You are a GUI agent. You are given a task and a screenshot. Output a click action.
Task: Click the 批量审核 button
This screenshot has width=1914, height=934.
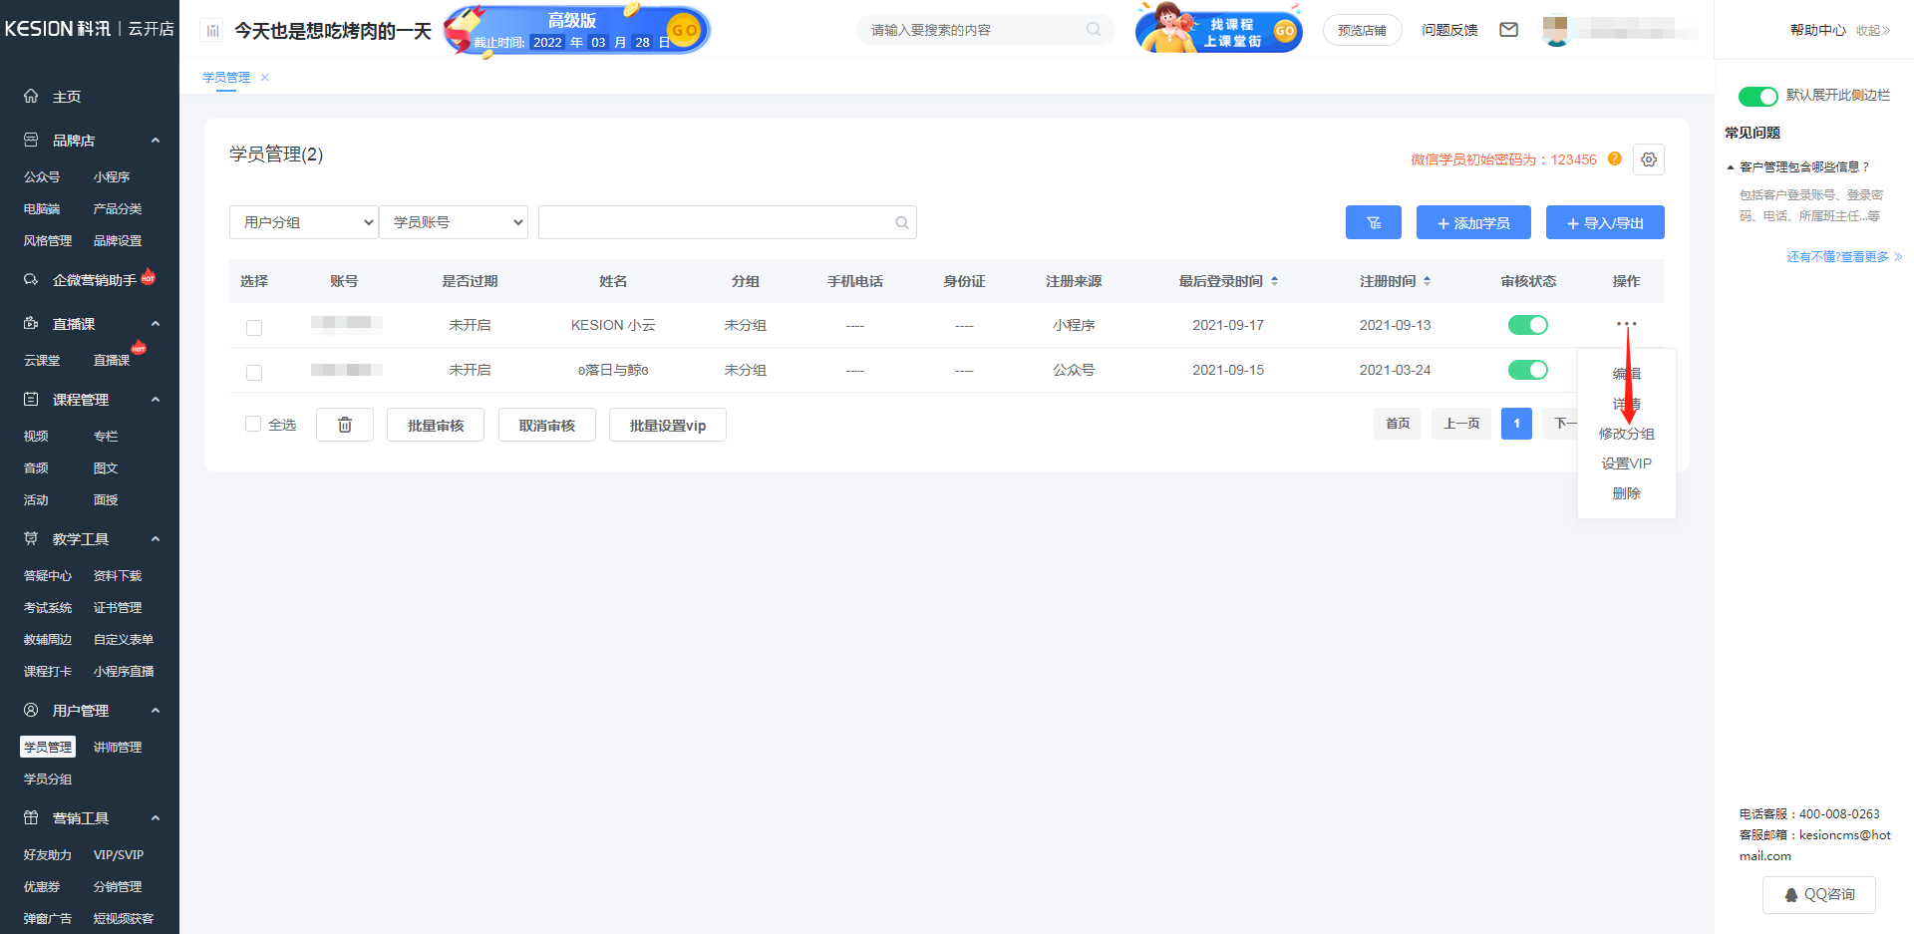tap(436, 425)
